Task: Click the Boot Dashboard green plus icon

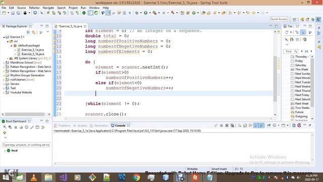Action: tap(5, 132)
